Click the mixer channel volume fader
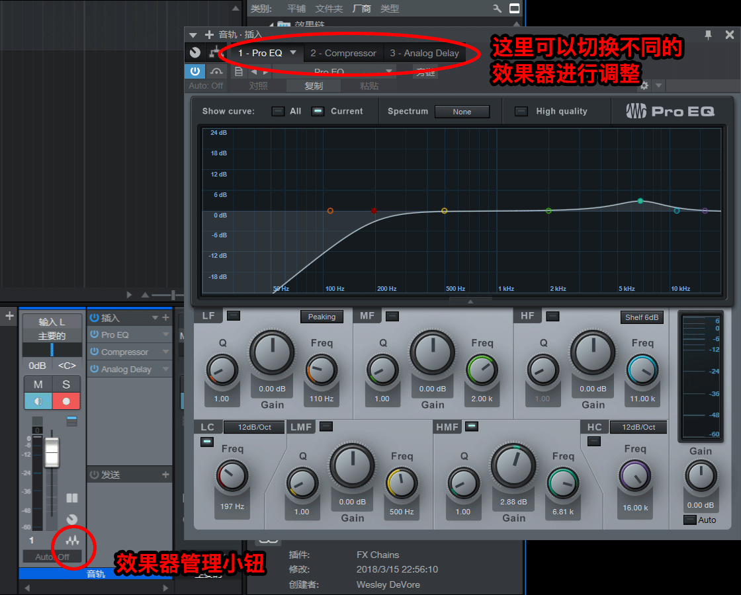Viewport: 741px width, 595px height. pyautogui.click(x=52, y=452)
